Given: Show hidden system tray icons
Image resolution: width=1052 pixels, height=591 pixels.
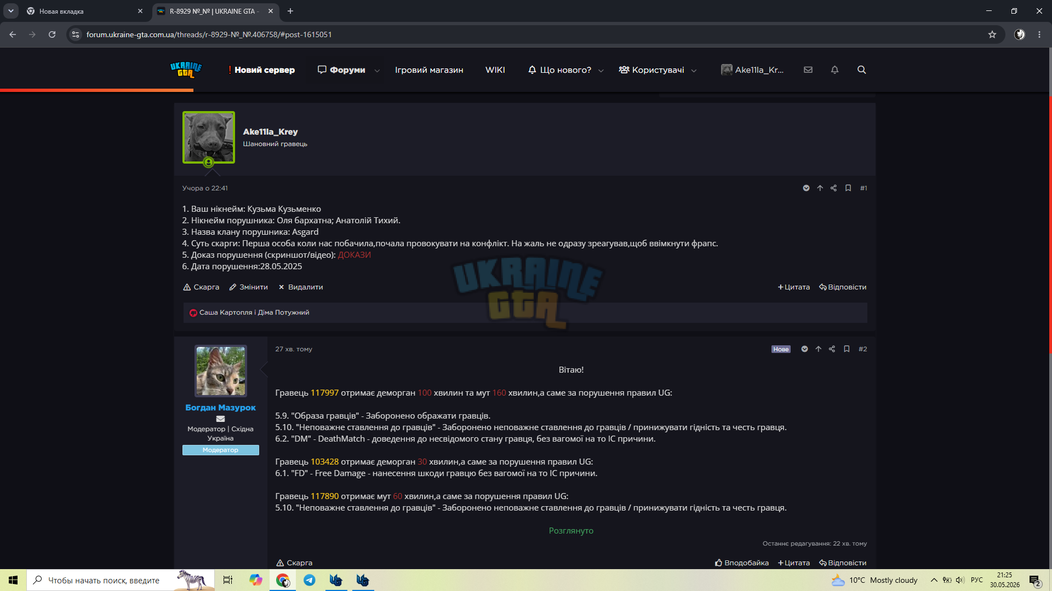Looking at the screenshot, I should (934, 580).
